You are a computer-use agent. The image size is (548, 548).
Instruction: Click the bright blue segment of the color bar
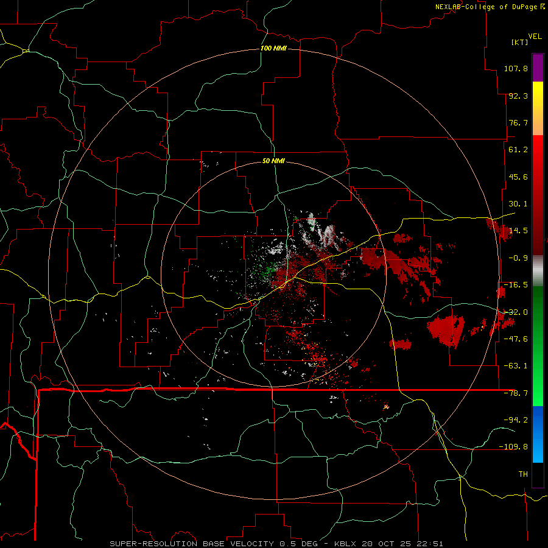click(538, 434)
